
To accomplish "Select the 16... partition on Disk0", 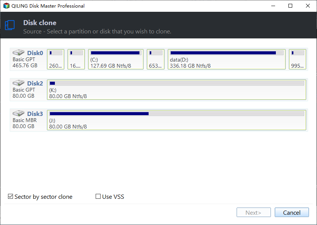I will click(x=76, y=59).
